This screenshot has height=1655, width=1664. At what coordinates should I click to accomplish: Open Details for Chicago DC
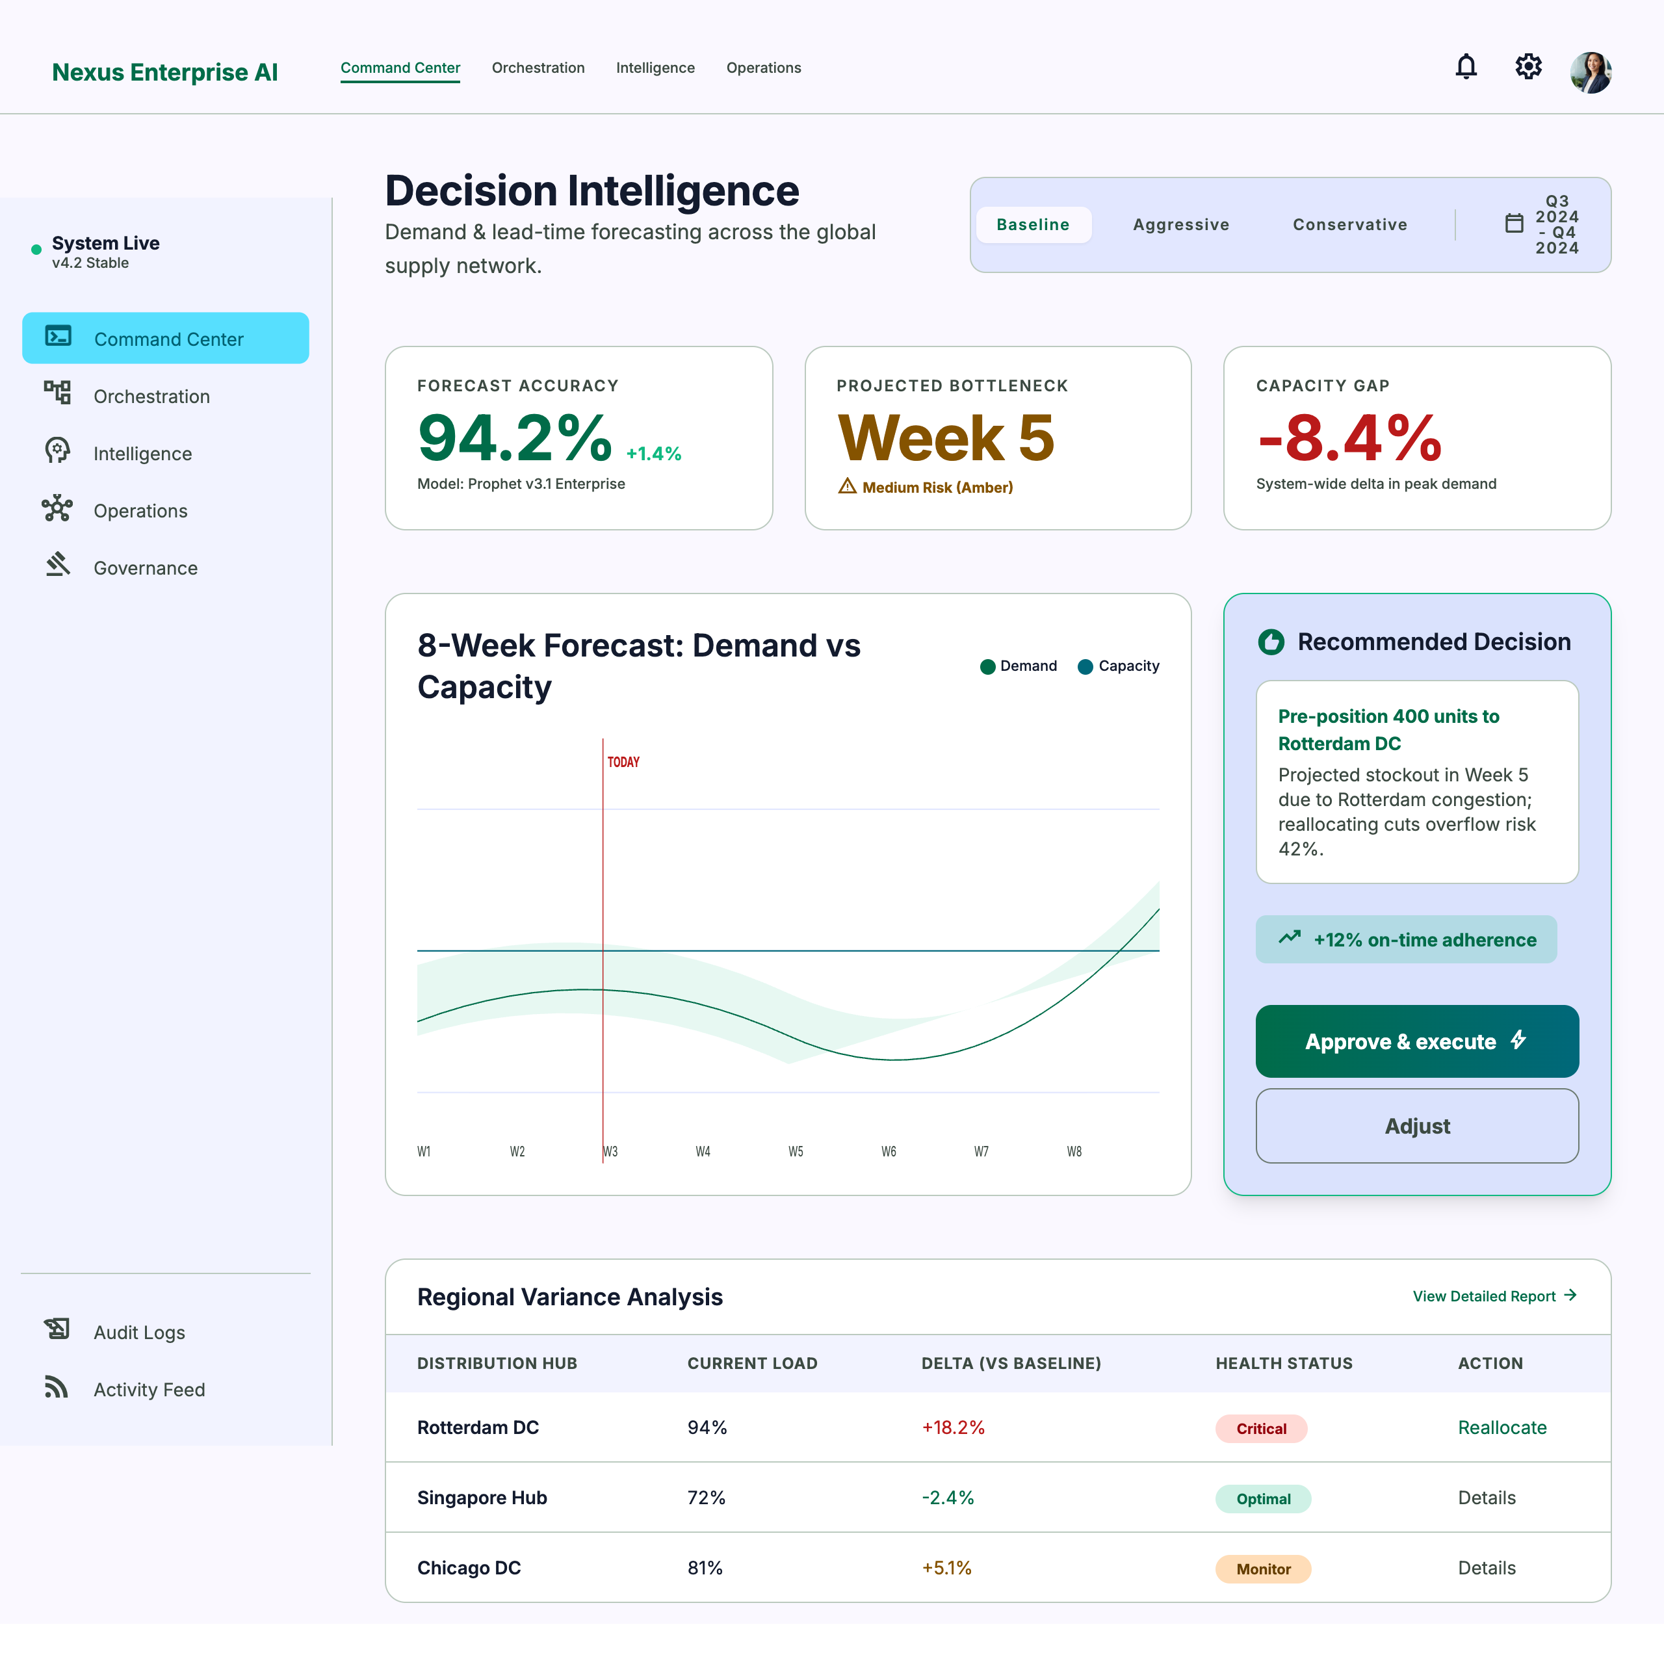[1487, 1567]
